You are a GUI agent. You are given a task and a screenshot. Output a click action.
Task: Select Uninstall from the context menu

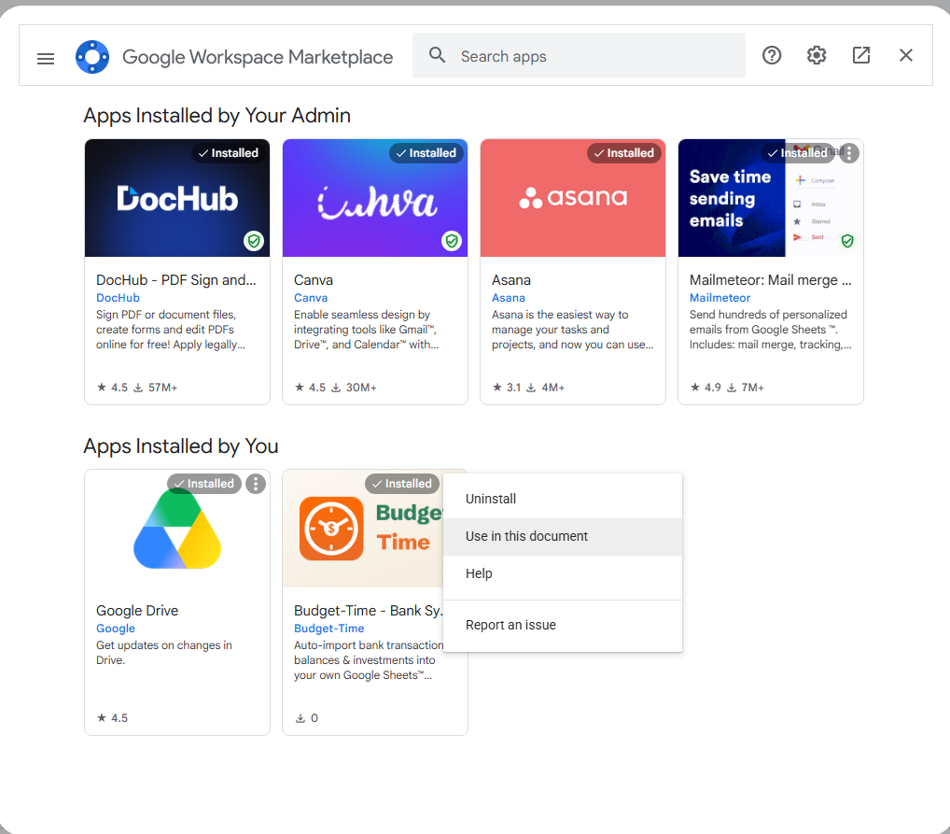pos(562,499)
